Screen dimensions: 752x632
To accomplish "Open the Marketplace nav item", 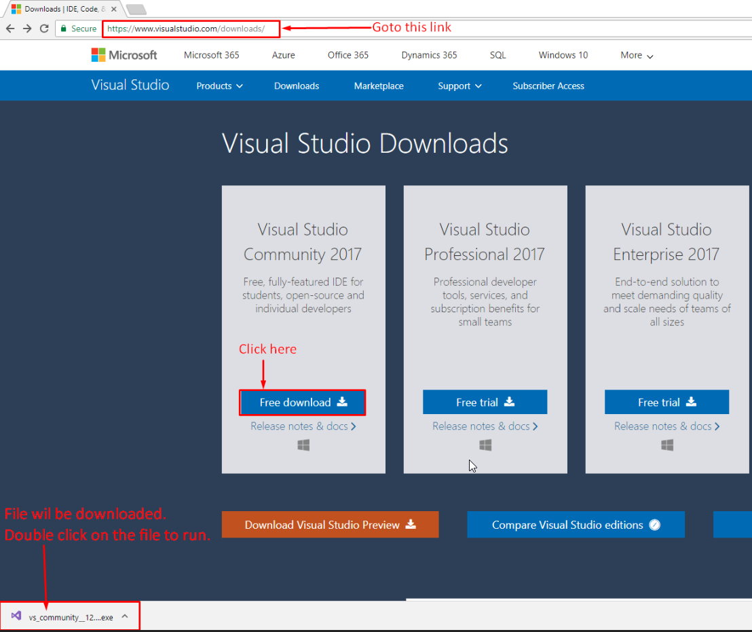I will point(379,86).
